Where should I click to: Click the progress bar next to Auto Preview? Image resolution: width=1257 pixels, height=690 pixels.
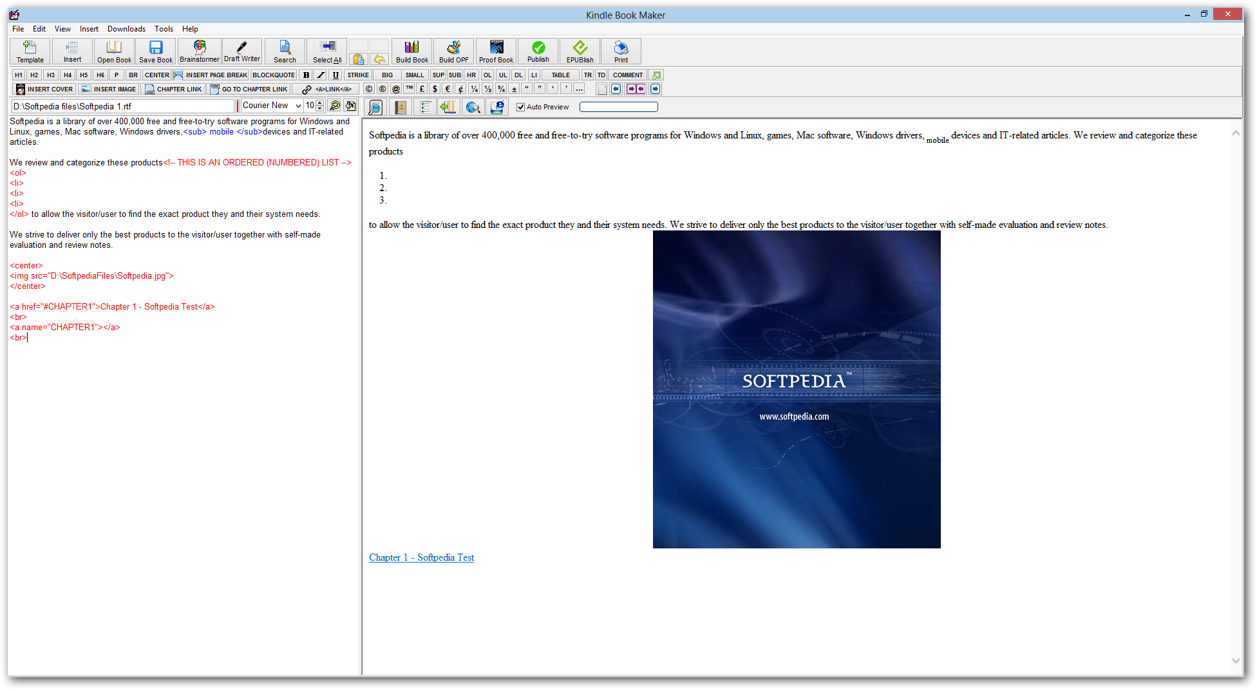pos(618,107)
